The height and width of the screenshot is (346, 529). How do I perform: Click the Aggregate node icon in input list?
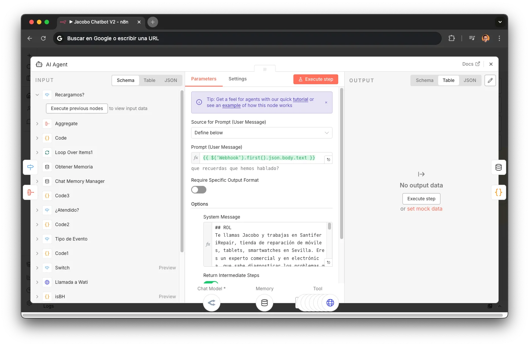coord(47,124)
